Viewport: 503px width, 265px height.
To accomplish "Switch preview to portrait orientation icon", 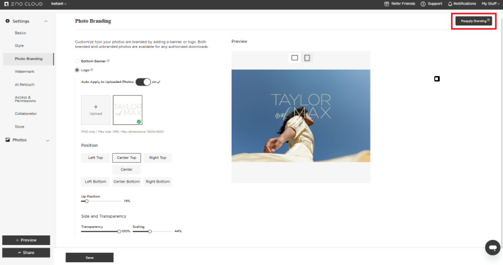I will [x=307, y=58].
